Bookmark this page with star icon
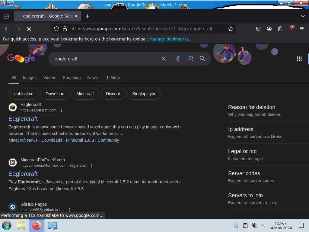 (x=231, y=29)
